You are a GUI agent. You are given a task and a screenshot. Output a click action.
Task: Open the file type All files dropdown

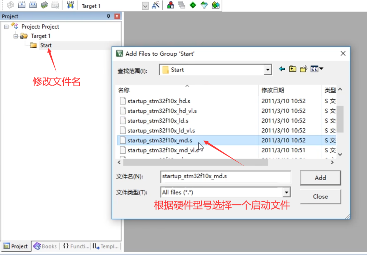(286, 192)
